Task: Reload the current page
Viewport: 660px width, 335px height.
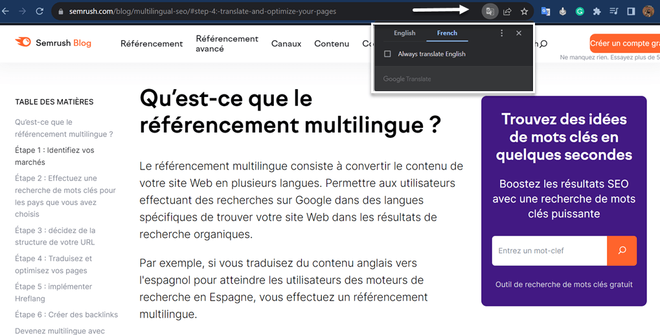Action: pos(40,12)
